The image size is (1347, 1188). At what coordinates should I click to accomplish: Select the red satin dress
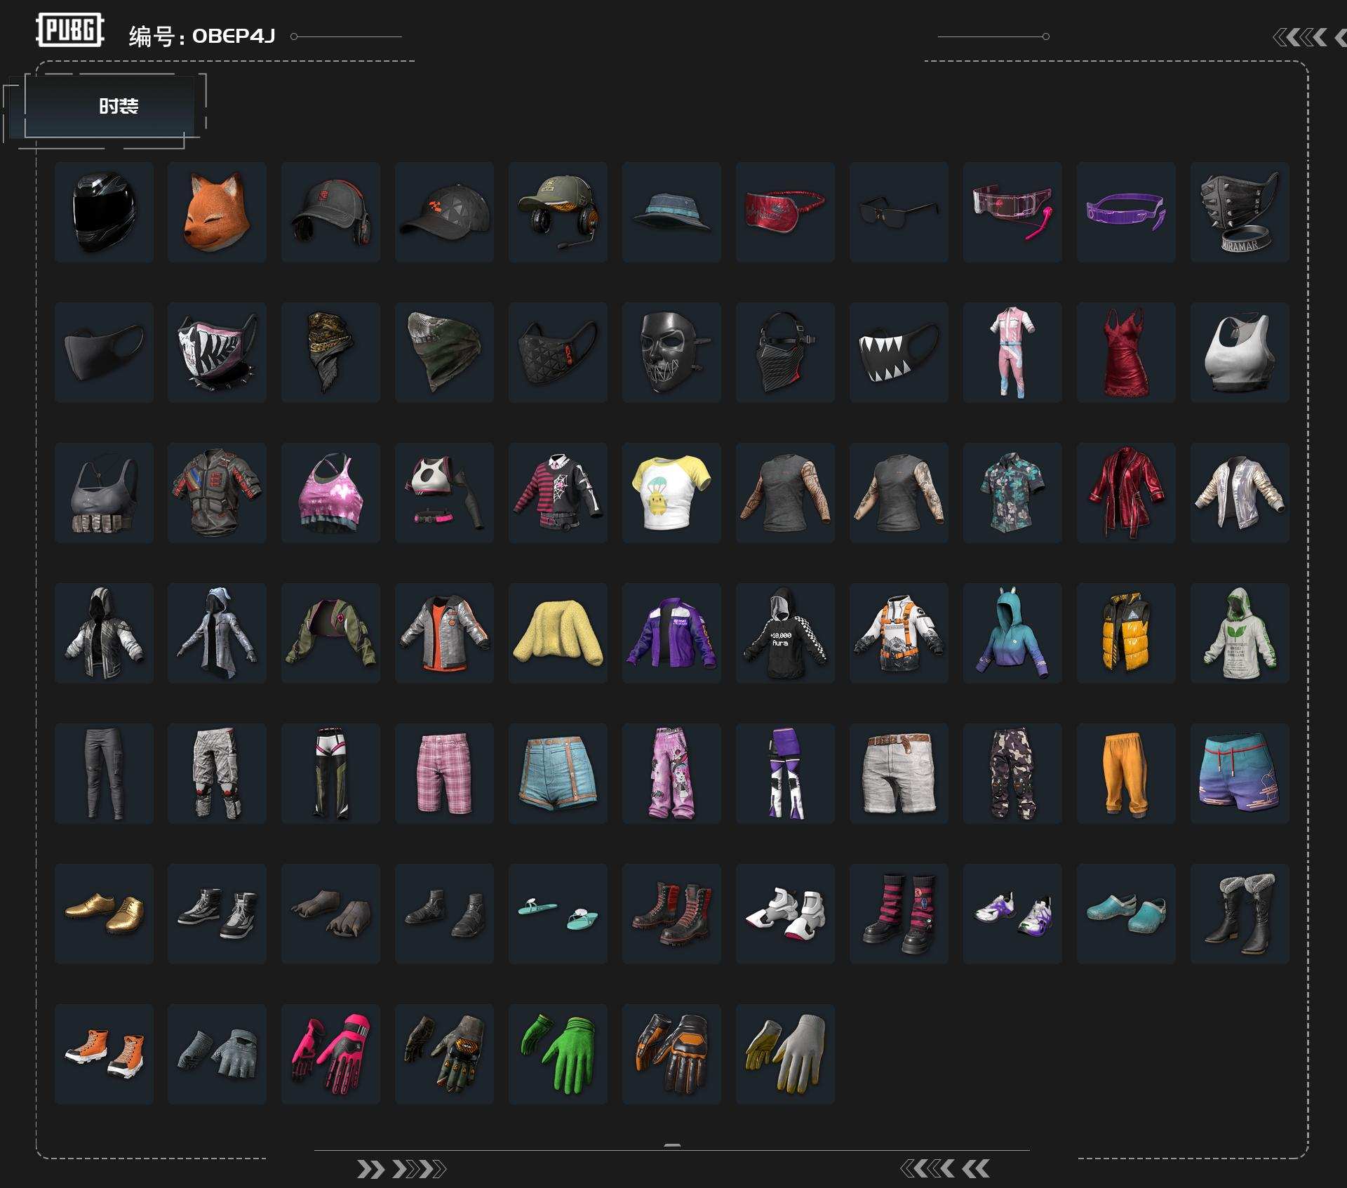pos(1125,352)
